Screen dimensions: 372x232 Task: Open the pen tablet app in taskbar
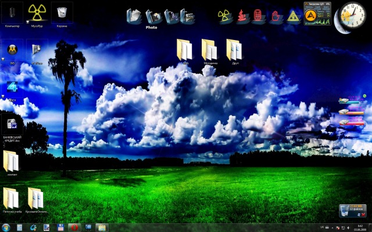[46, 228]
